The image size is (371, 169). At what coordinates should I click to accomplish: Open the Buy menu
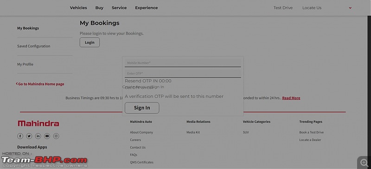99,8
